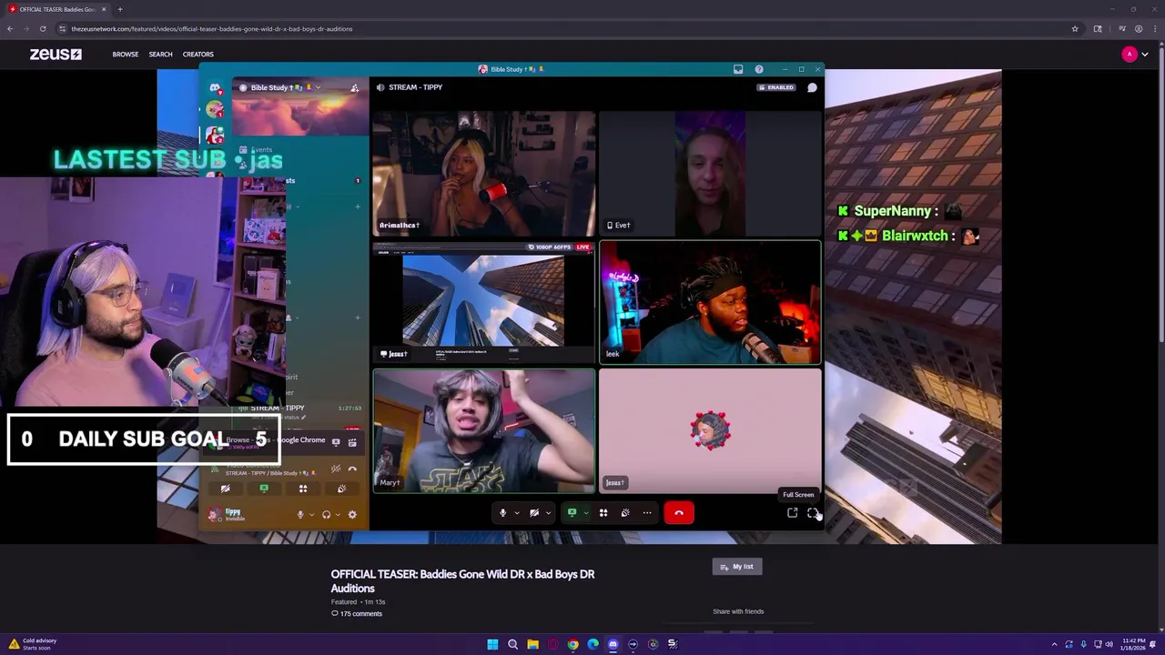Mute microphone in Discord call controls
The width and height of the screenshot is (1165, 655).
502,513
